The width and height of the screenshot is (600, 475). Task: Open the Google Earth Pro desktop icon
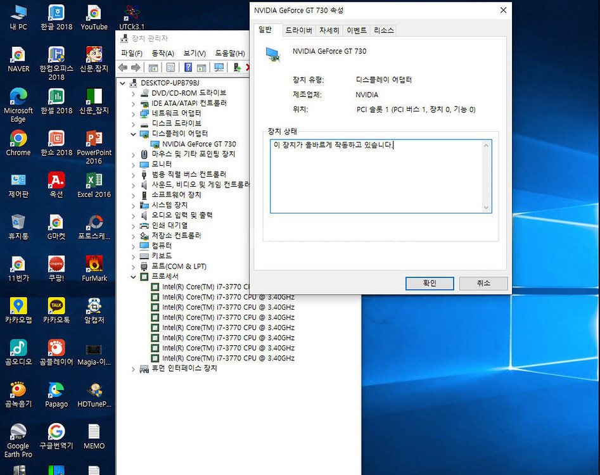(x=18, y=441)
